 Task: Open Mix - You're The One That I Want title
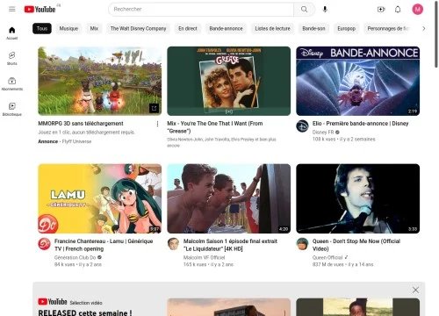coord(215,127)
